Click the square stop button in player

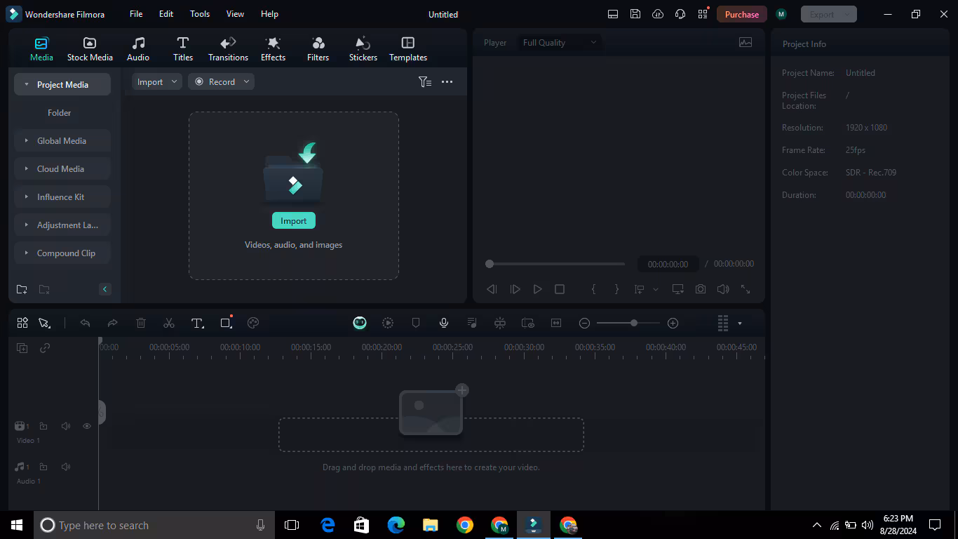tap(560, 289)
